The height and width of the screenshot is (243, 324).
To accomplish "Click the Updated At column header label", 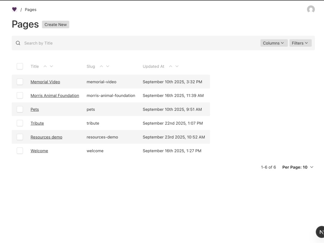I will coord(153,66).
